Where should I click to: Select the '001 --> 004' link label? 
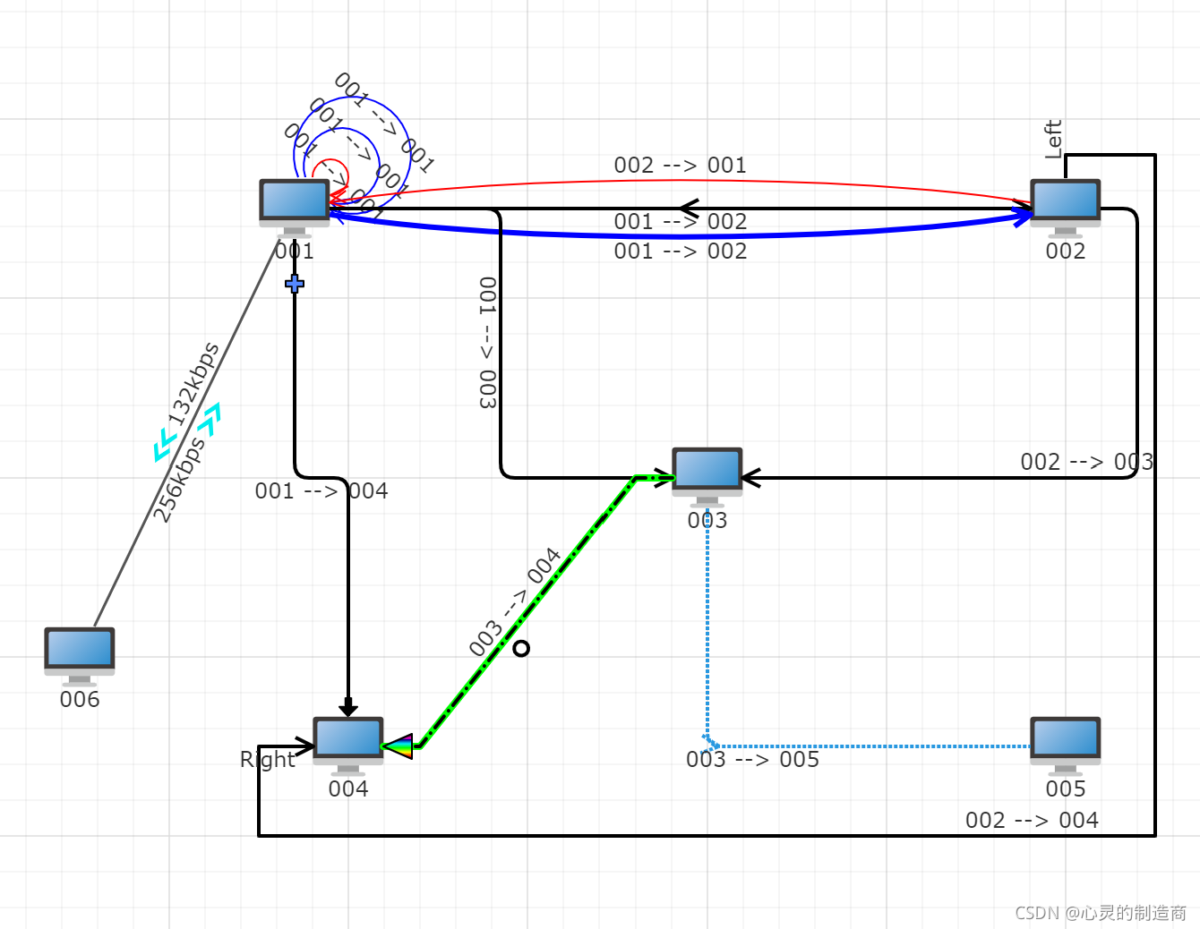point(321,490)
